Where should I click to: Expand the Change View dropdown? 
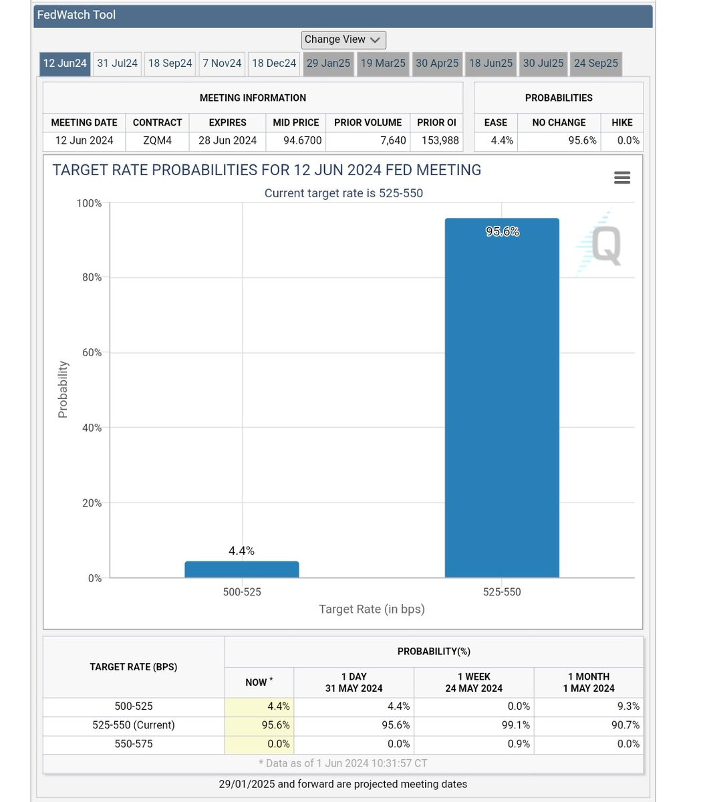click(343, 39)
